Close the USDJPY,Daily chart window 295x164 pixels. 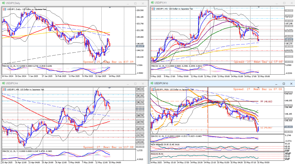point(143,3)
